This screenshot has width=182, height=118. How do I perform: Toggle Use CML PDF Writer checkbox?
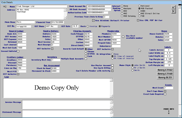[138, 20]
